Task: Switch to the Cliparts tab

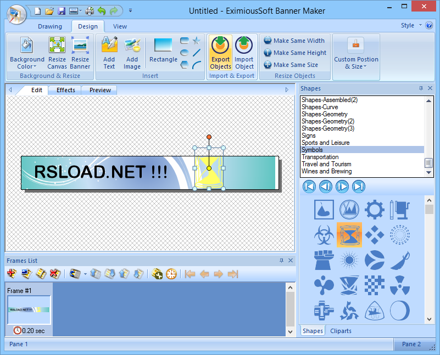Action: [x=341, y=331]
